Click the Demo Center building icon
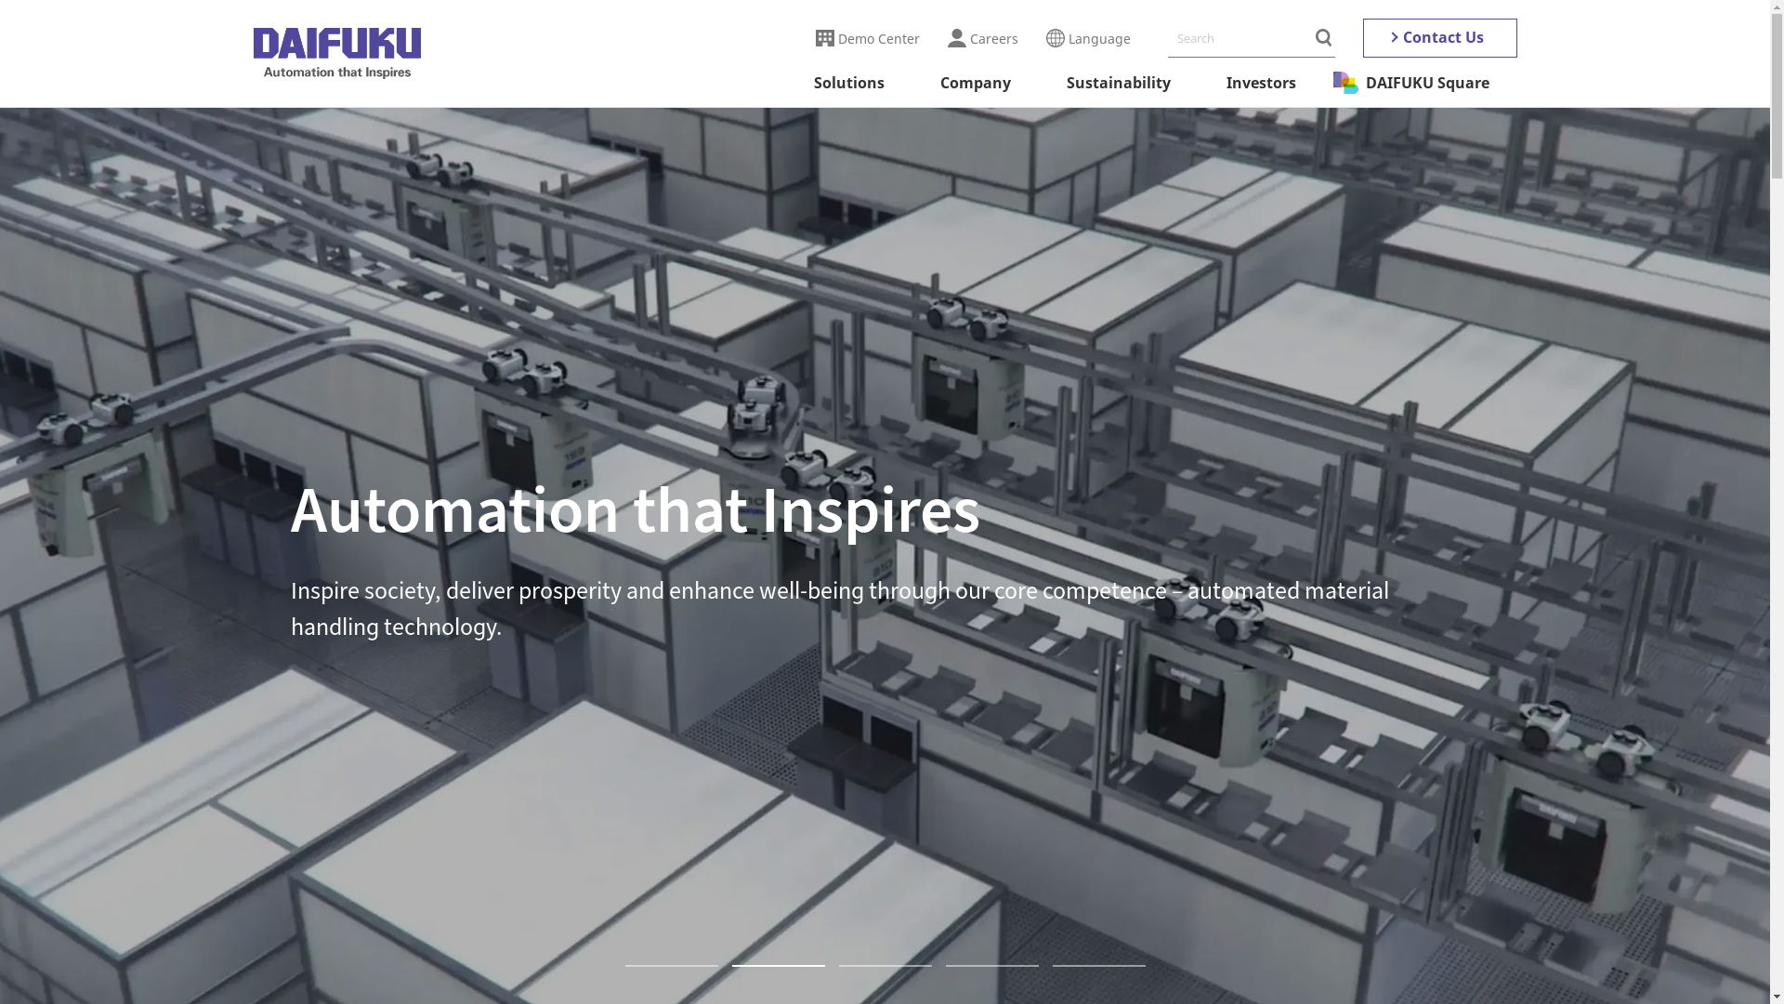1784x1004 pixels. point(824,38)
